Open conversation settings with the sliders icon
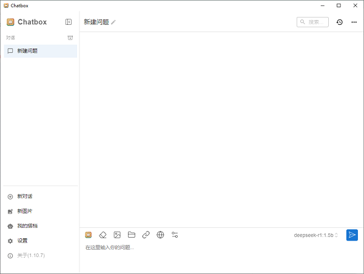The image size is (364, 274). 175,235
